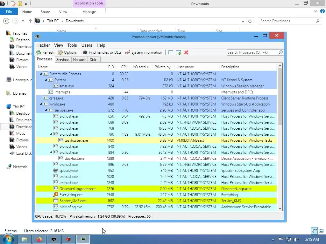326x244 pixels.
Task: Click the volume speaker tray icon
Action: click(x=296, y=240)
